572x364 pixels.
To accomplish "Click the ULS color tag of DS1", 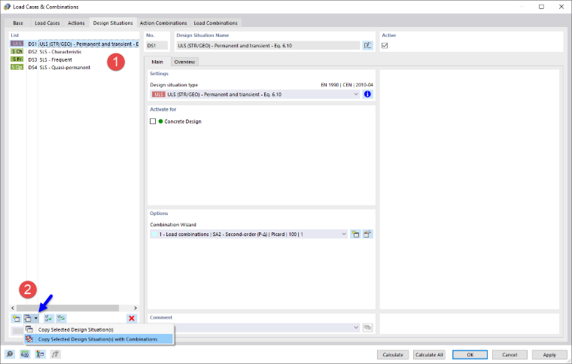I will pyautogui.click(x=17, y=44).
